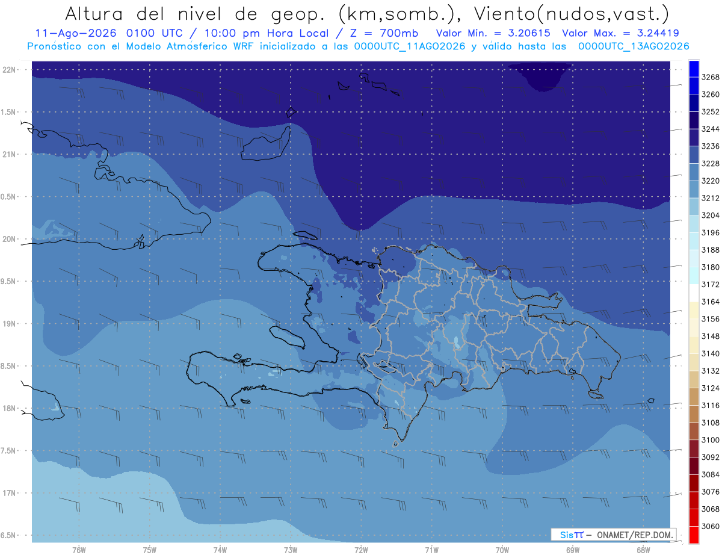The image size is (722, 558).
Task: Pick the colorbar swatch between 3156 and 3148
Action: pyautogui.click(x=693, y=327)
